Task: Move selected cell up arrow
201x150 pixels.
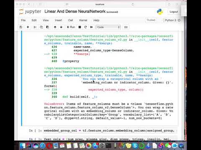Action: coord(55,27)
